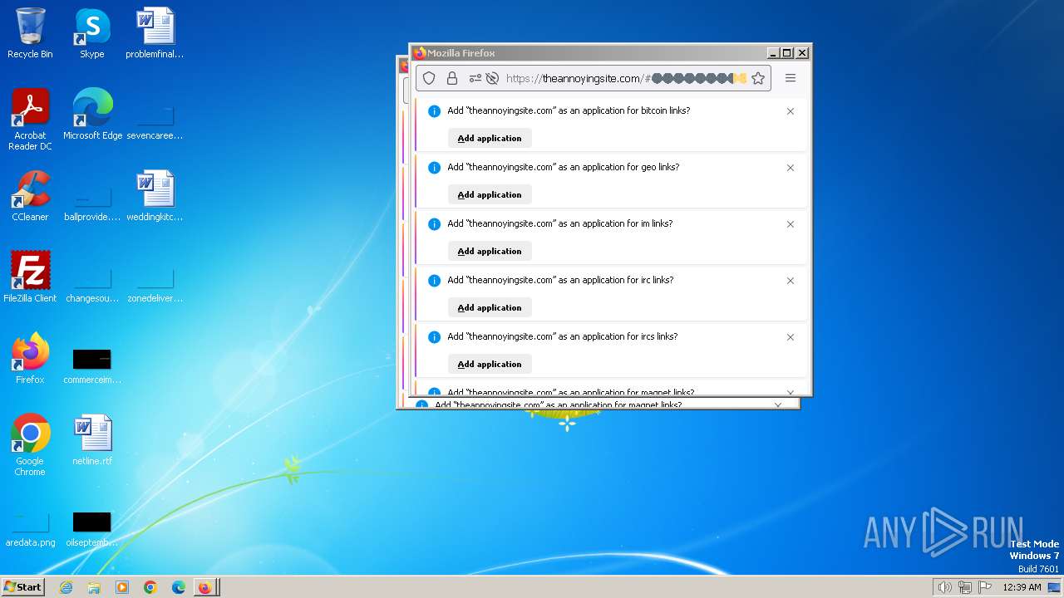Maximize the Mozilla Firefox window
The image size is (1064, 598).
[x=787, y=52]
